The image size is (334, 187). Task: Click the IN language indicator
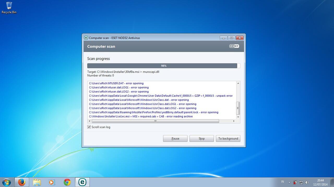[x=283, y=182]
